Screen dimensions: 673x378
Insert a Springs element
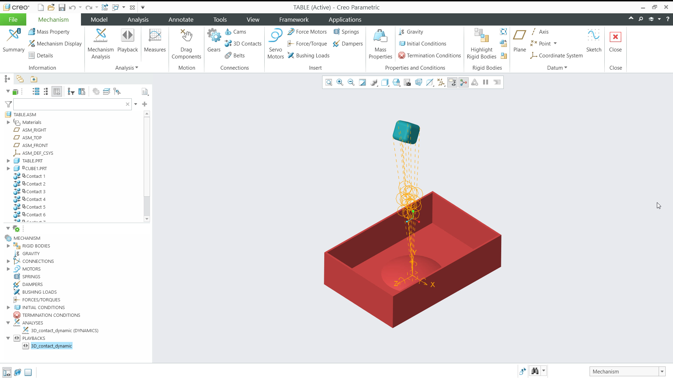click(x=346, y=31)
